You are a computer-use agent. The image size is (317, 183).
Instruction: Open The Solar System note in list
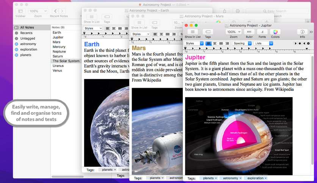pyautogui.click(x=66, y=61)
